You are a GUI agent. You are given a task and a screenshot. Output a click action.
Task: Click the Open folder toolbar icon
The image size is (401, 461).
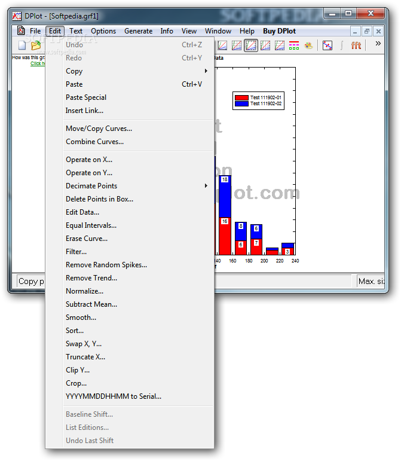[36, 45]
